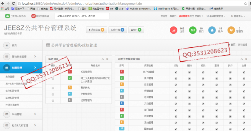Click the blue 用户 circle icon
251x131 pixels.
click(x=212, y=30)
